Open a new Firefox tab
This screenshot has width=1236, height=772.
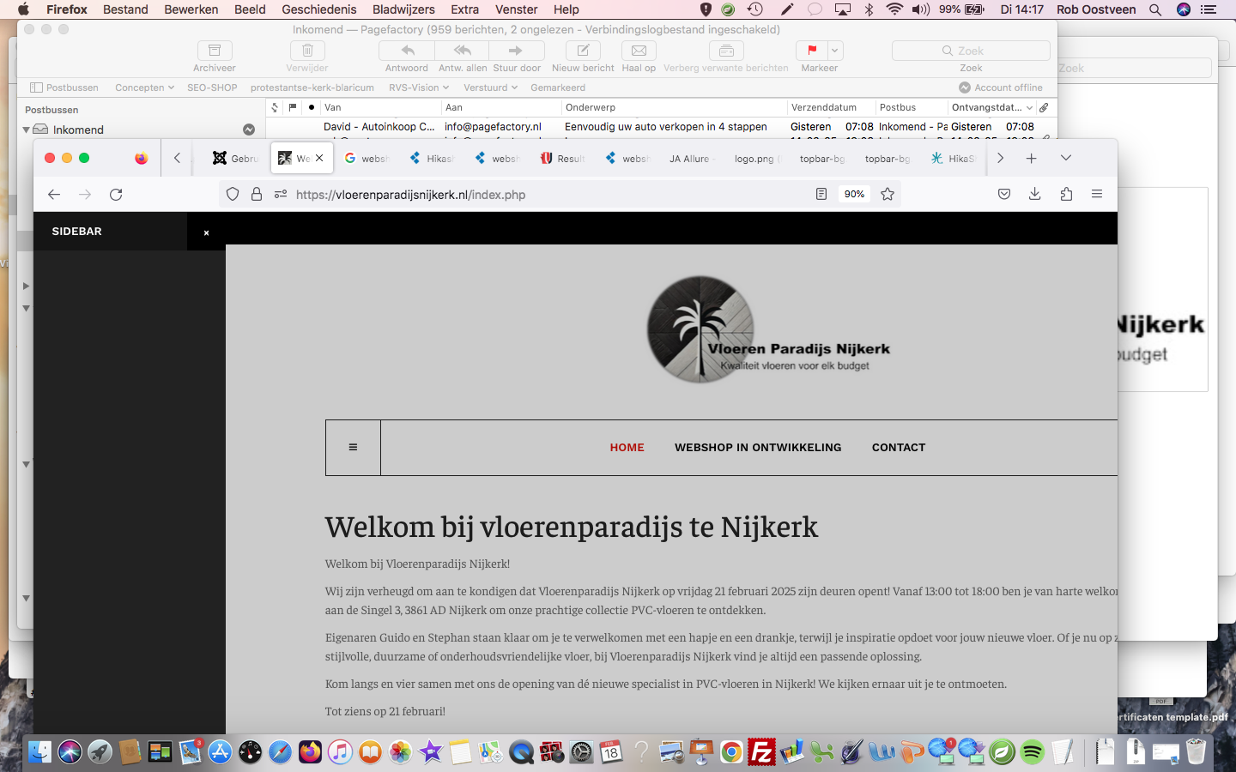(1032, 158)
